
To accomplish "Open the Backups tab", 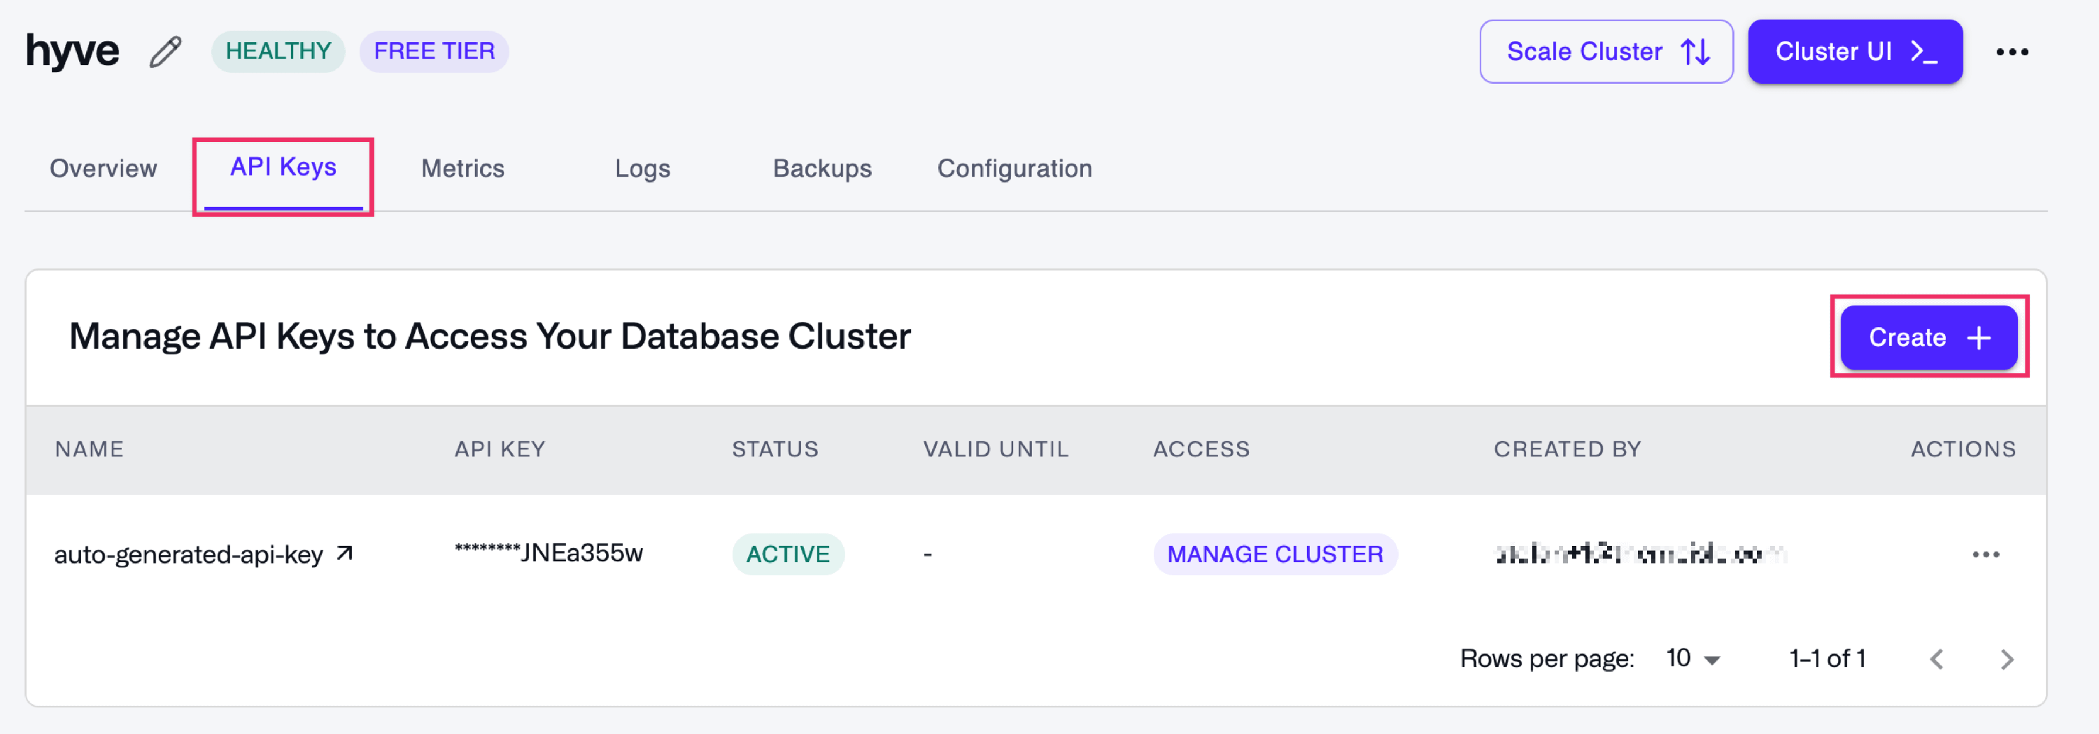I will click(x=821, y=168).
